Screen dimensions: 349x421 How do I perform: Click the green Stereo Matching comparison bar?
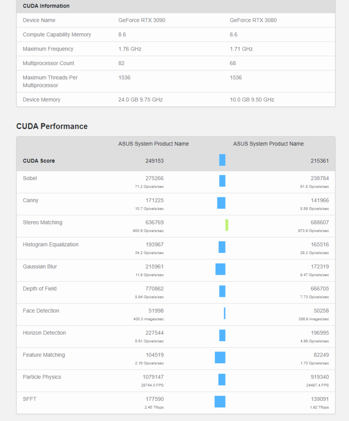pos(227,225)
